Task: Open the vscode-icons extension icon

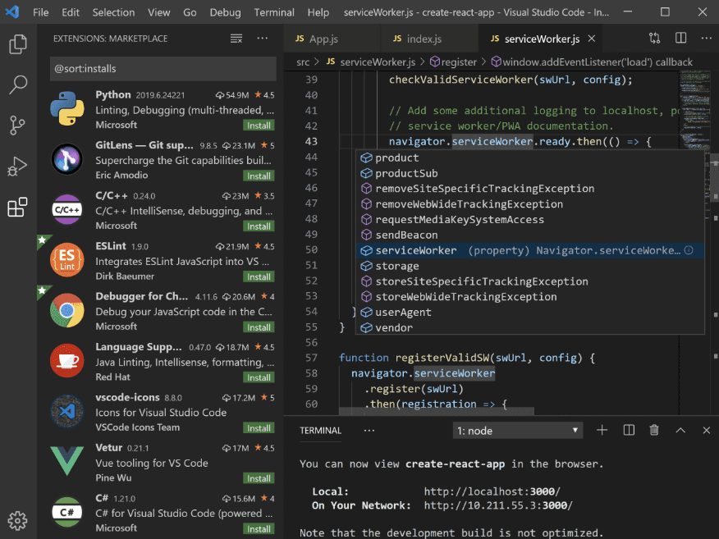Action: pyautogui.click(x=67, y=411)
